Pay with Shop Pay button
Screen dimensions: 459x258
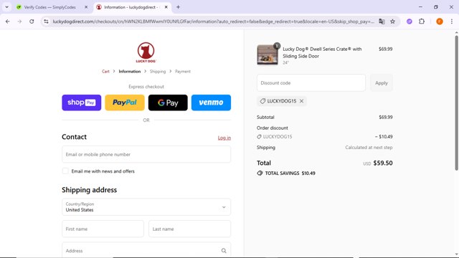click(x=81, y=102)
